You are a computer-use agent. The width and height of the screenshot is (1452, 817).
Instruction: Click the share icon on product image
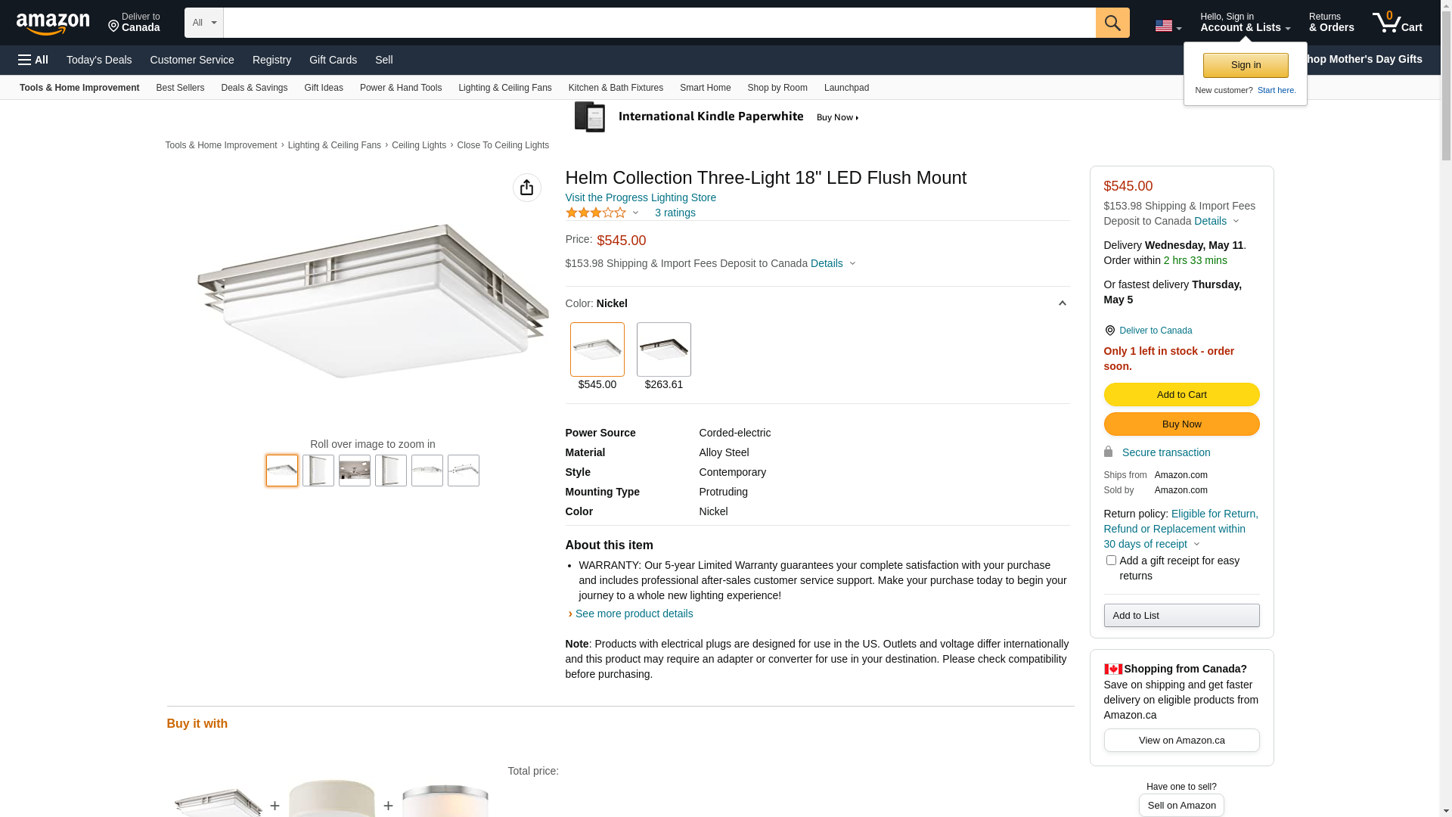click(526, 188)
